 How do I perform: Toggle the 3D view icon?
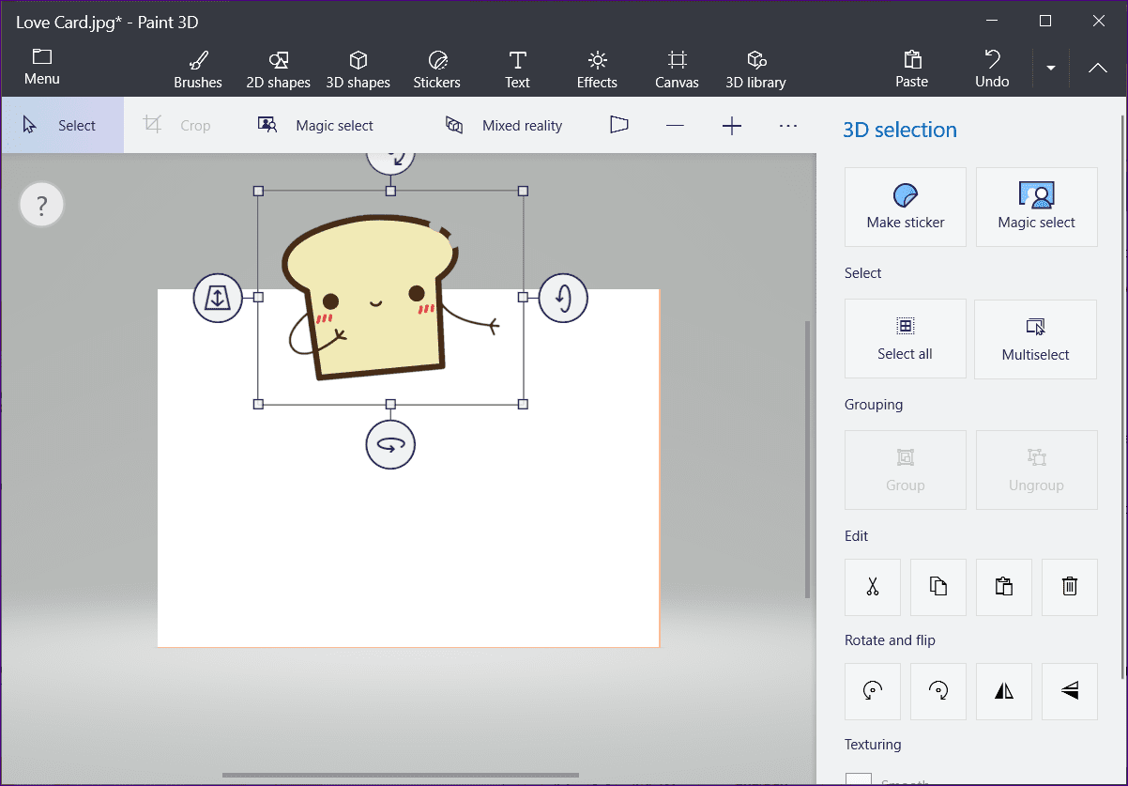[x=618, y=125]
